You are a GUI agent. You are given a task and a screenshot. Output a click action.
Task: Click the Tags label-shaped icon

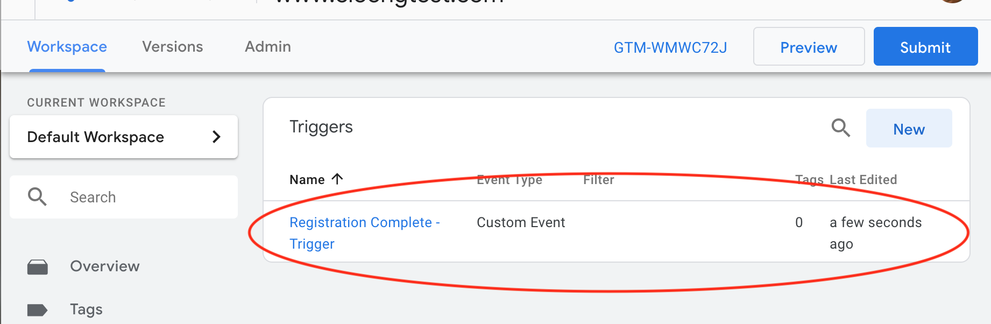click(38, 310)
